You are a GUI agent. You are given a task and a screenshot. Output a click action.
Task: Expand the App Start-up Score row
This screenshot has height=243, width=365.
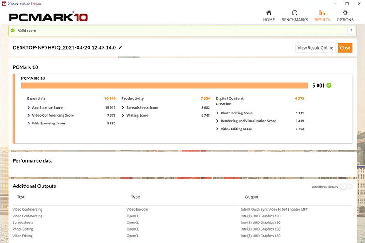tap(29, 108)
